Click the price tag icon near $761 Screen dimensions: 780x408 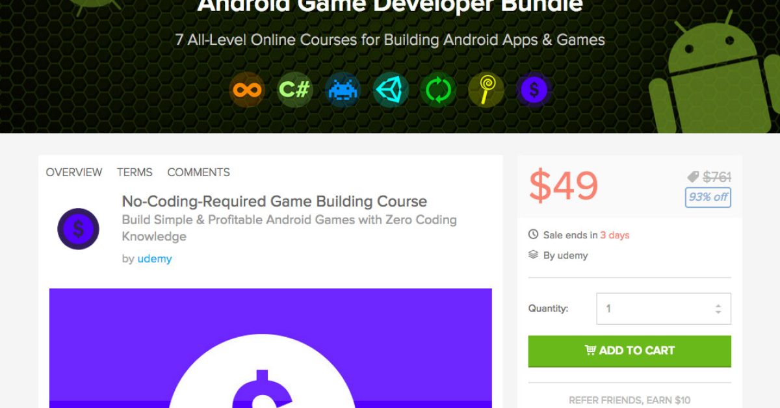[x=693, y=177]
